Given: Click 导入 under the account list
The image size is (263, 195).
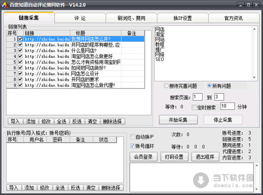Looking at the screenshot, I should tap(14, 188).
